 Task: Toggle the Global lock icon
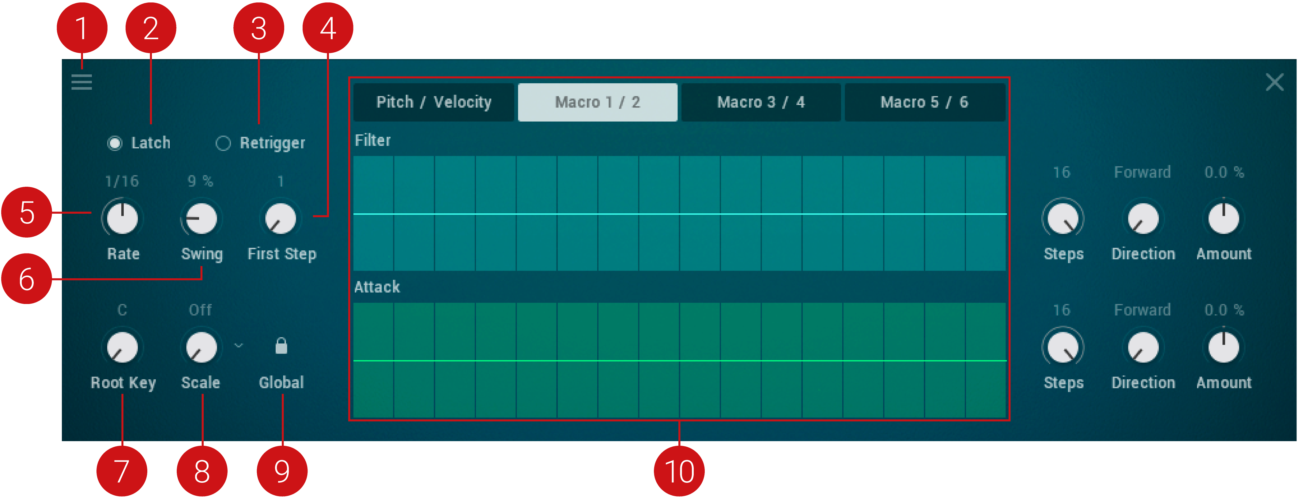(281, 347)
